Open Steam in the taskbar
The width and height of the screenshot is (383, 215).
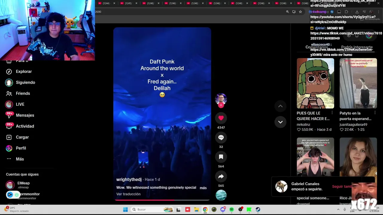pos(258,209)
